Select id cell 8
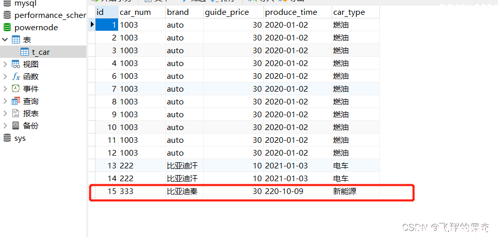Screen dimensions: 498x237 pyautogui.click(x=107, y=101)
